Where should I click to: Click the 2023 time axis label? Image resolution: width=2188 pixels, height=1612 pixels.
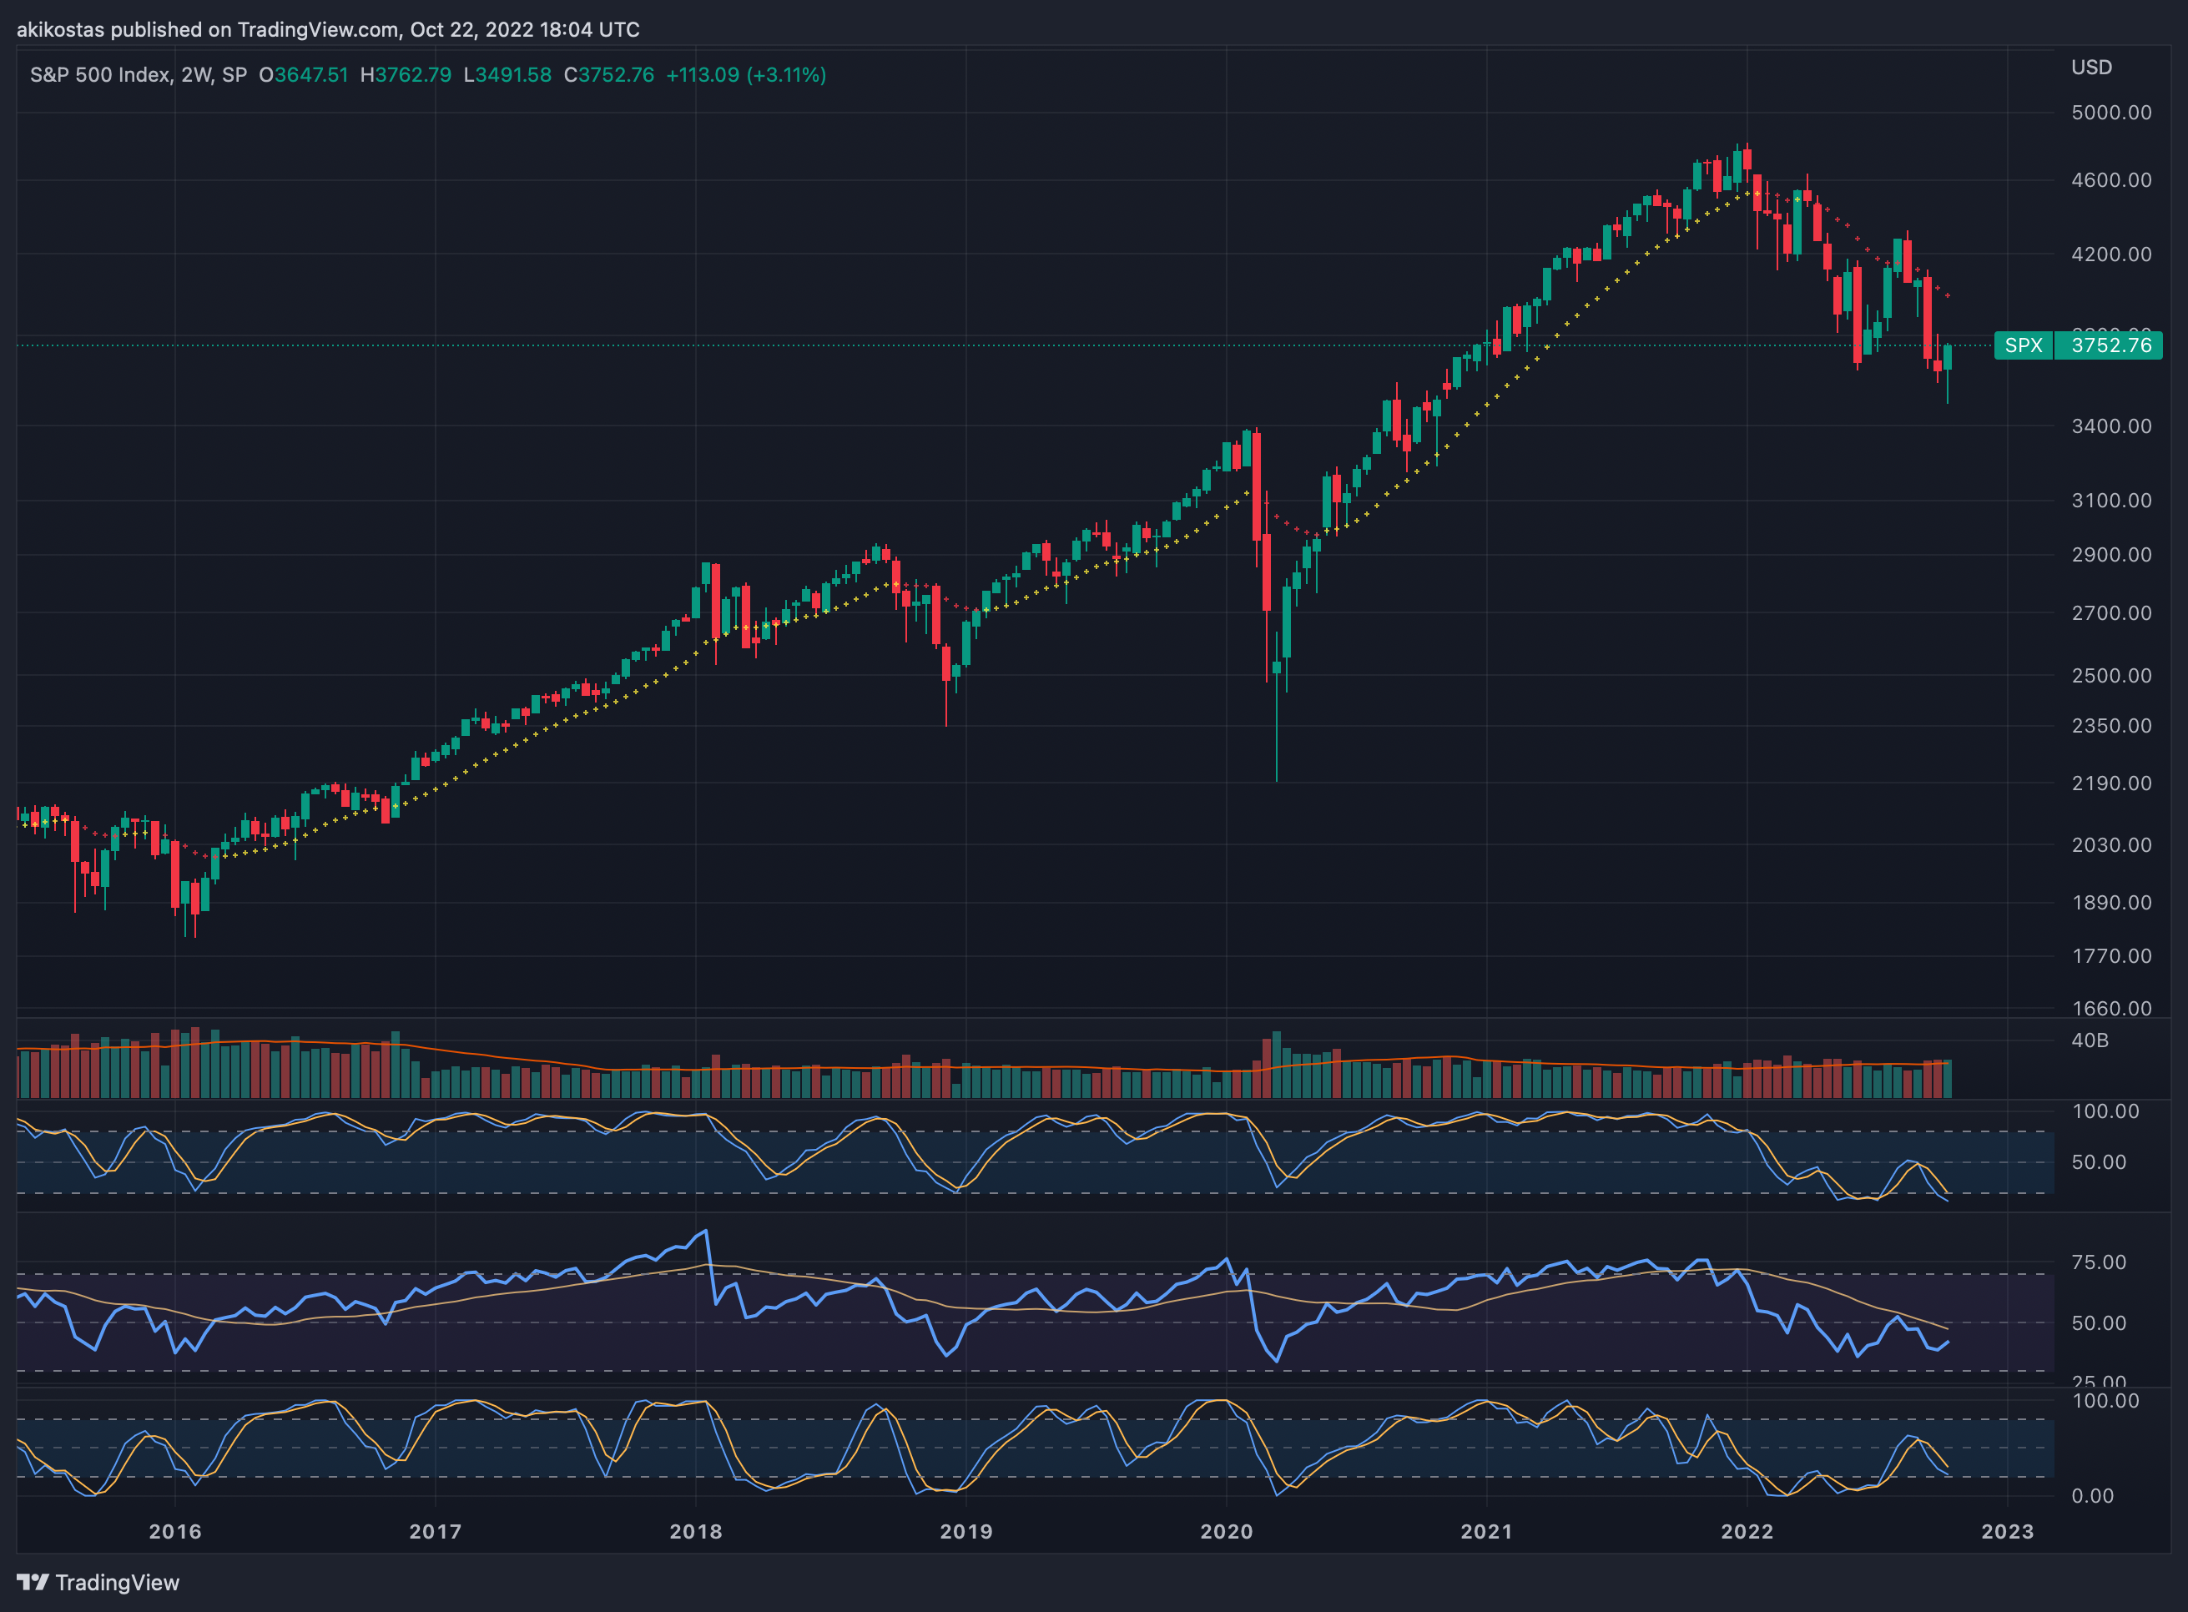[x=2008, y=1531]
